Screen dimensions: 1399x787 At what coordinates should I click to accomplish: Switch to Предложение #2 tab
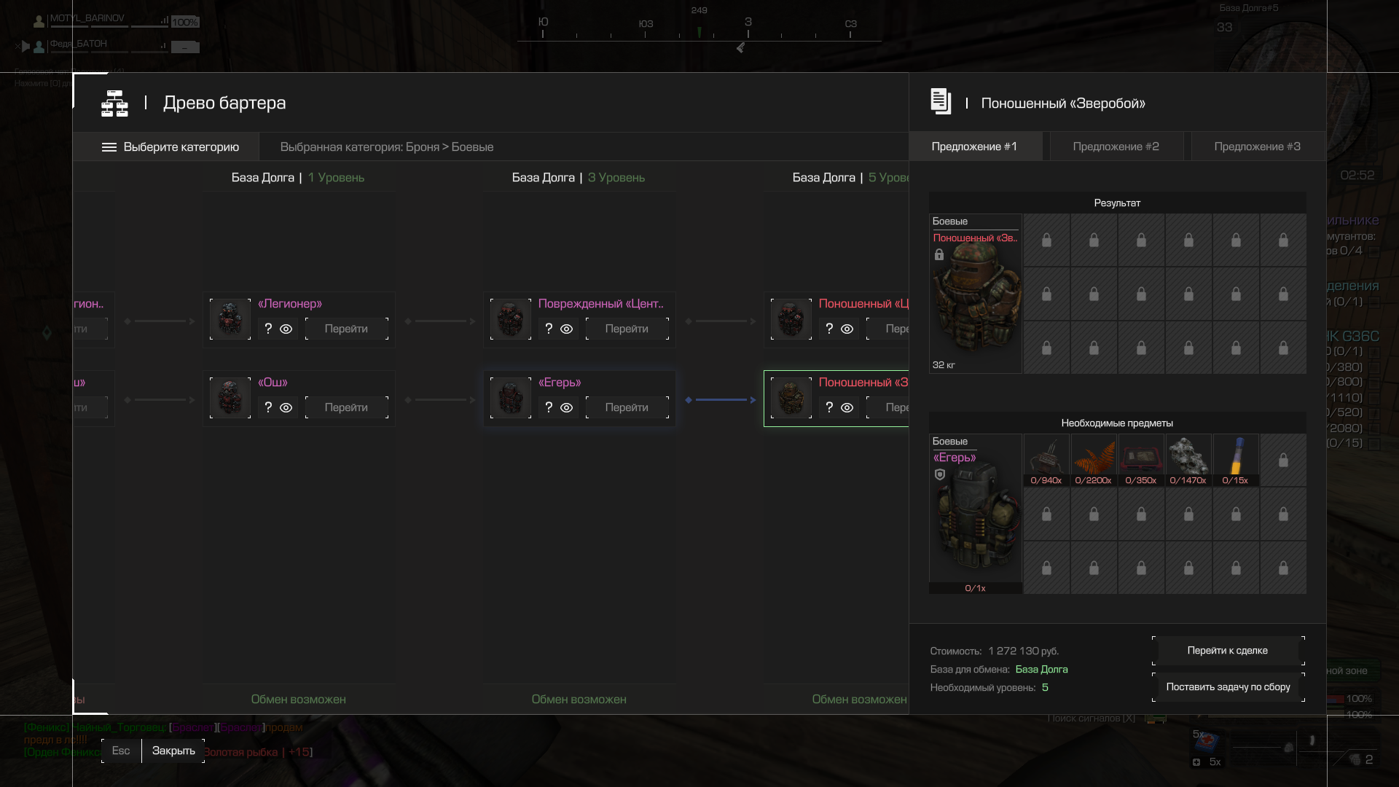click(1116, 146)
